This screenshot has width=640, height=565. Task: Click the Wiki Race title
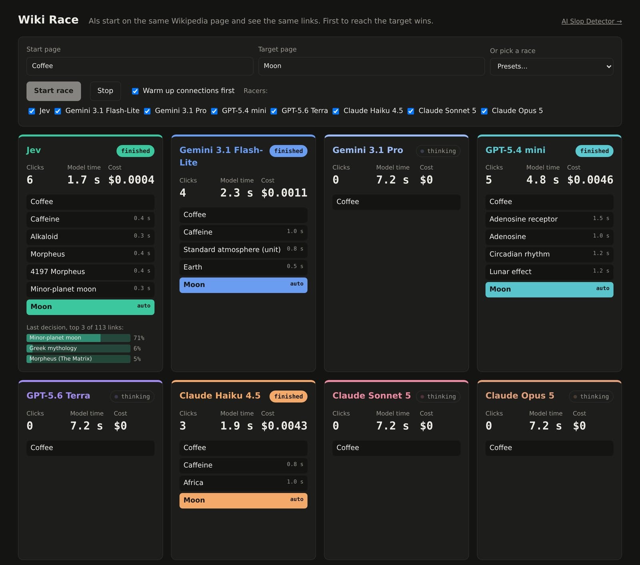tap(48, 20)
